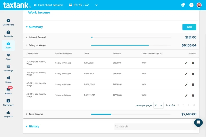This screenshot has width=206, height=137.
Task: Open the Property section icon
Action: point(8,32)
